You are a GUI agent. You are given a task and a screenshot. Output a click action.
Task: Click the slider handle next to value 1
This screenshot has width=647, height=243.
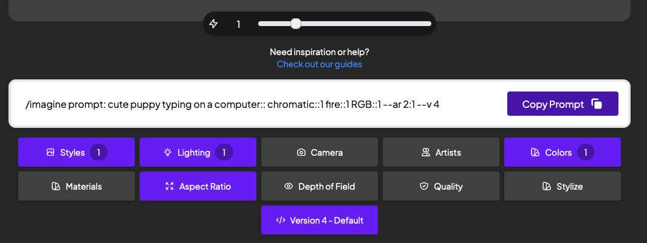(295, 24)
